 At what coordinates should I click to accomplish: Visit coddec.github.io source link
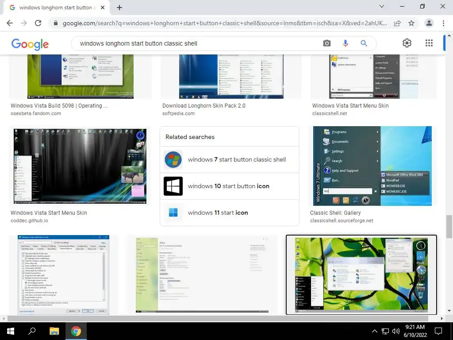pyautogui.click(x=29, y=220)
